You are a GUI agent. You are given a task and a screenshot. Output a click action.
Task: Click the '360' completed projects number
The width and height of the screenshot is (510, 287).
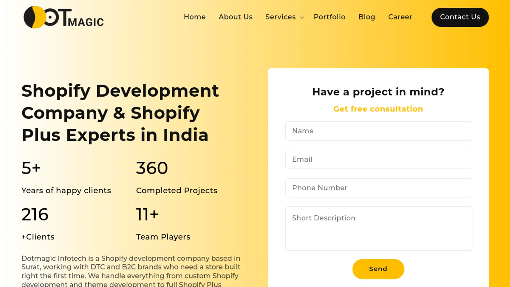(152, 168)
